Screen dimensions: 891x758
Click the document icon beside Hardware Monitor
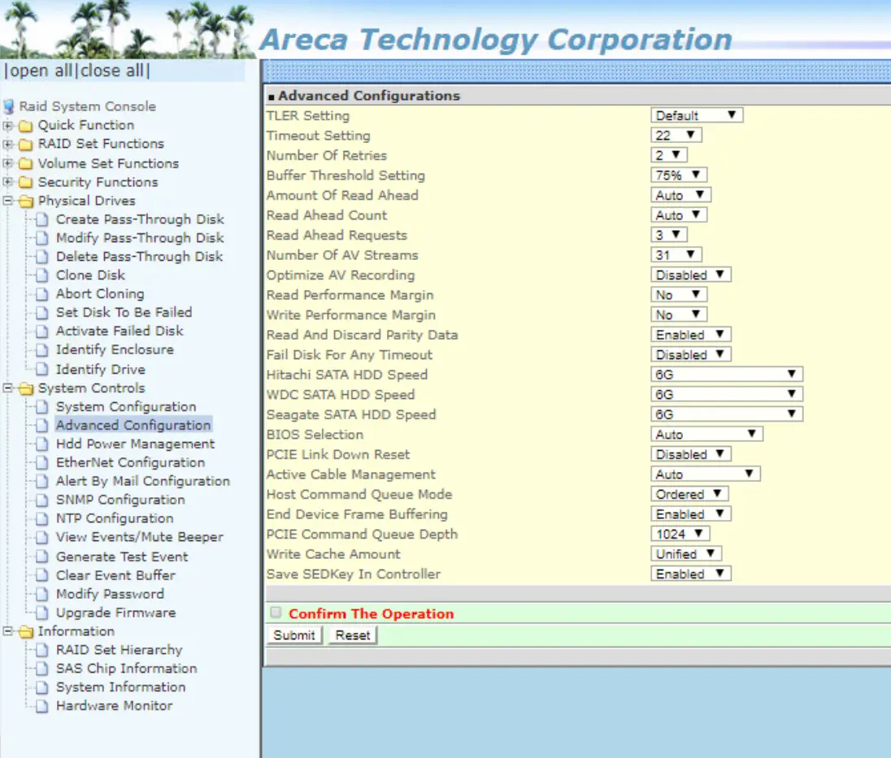42,706
